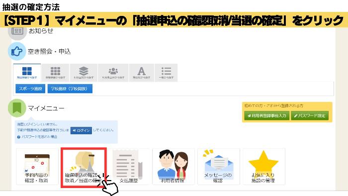Open 抽選申込の確認取消／当選の確定 tile
Image resolution: width=348 pixels, height=196 pixels.
[84, 167]
